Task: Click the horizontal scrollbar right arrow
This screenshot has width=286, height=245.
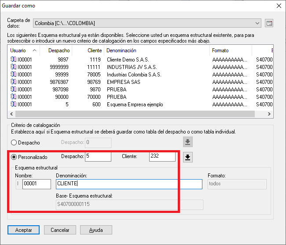Action: click(269, 114)
